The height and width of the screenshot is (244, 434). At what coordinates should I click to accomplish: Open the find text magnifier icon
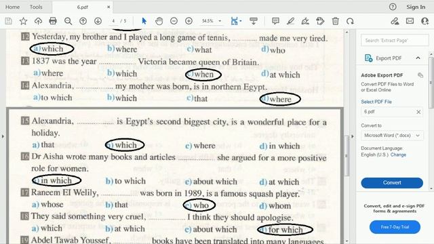68,21
